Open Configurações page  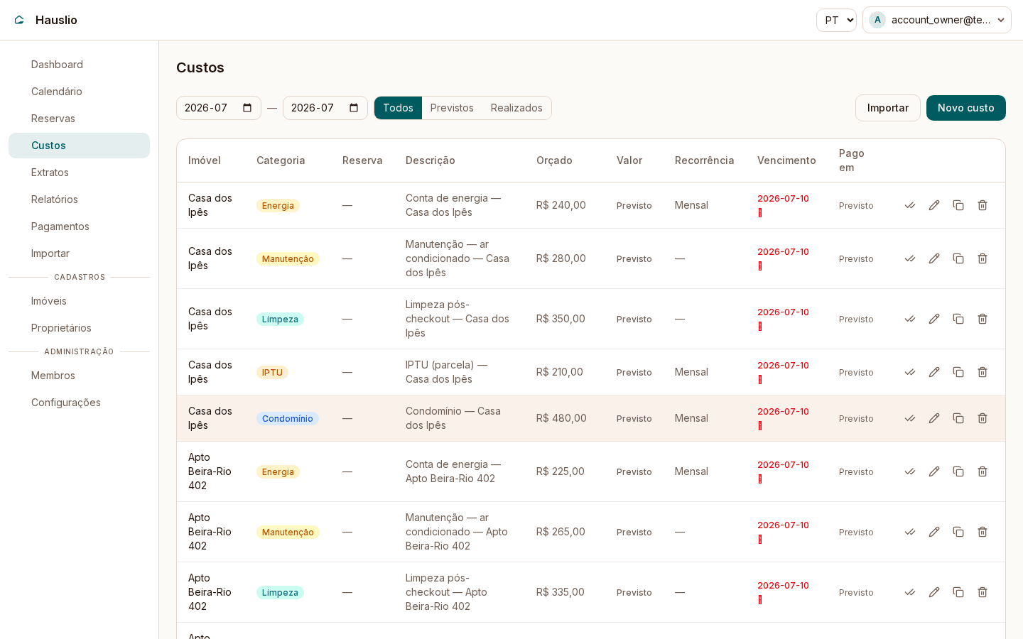(79, 403)
